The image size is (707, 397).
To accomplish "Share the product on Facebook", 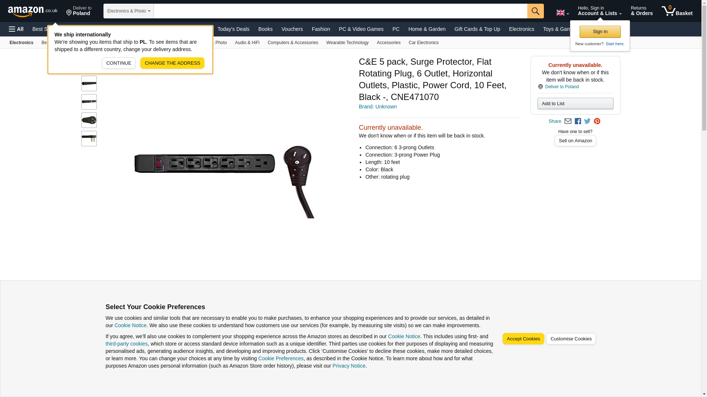I will [578, 121].
